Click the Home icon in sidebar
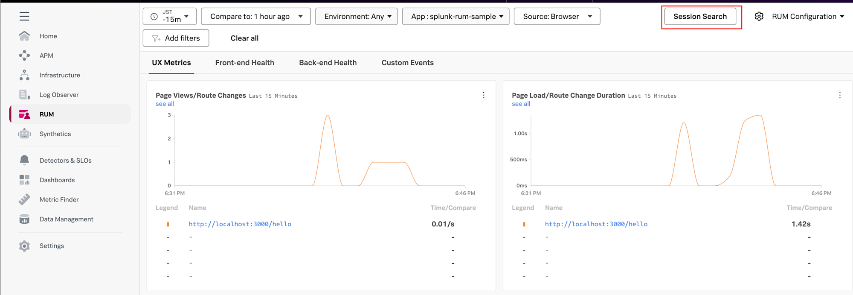The height and width of the screenshot is (295, 853). click(x=24, y=36)
